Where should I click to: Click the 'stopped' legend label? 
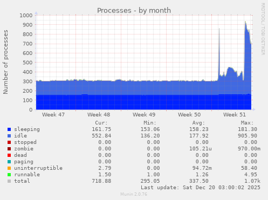[25, 142]
